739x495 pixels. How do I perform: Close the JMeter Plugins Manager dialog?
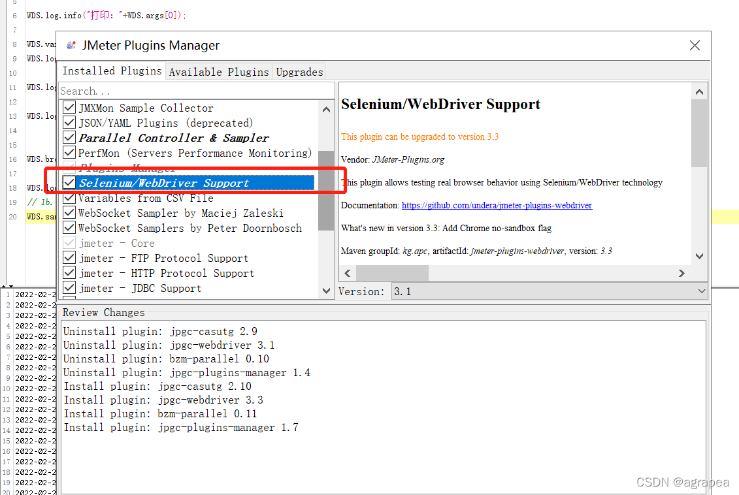695,45
